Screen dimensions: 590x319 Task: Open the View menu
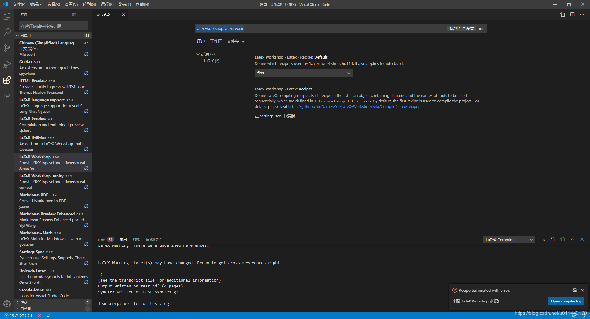coord(71,4)
